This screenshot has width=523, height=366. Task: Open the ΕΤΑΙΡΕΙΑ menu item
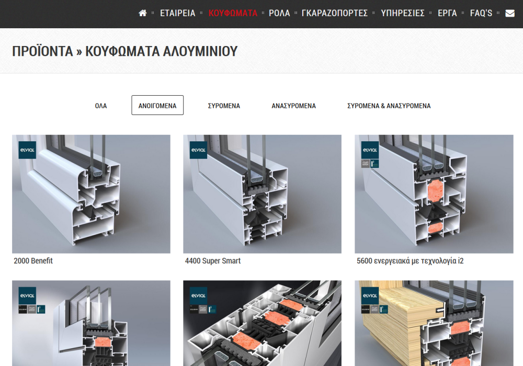[177, 14]
